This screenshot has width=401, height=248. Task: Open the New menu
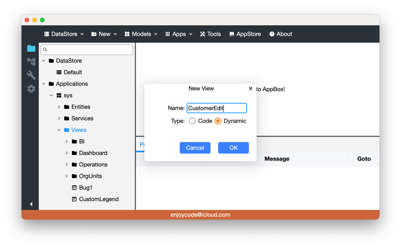coord(104,34)
